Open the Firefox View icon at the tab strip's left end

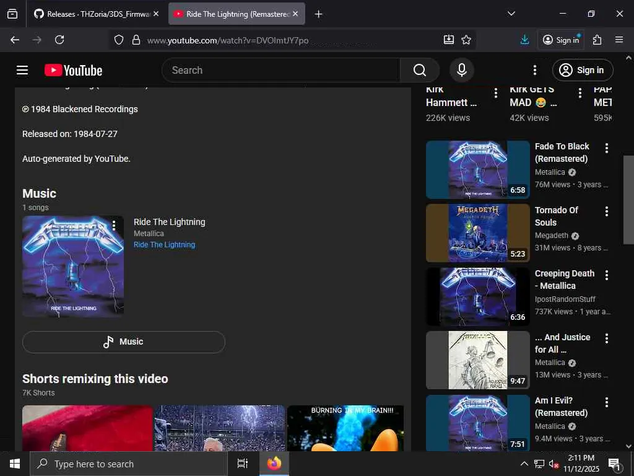click(12, 14)
